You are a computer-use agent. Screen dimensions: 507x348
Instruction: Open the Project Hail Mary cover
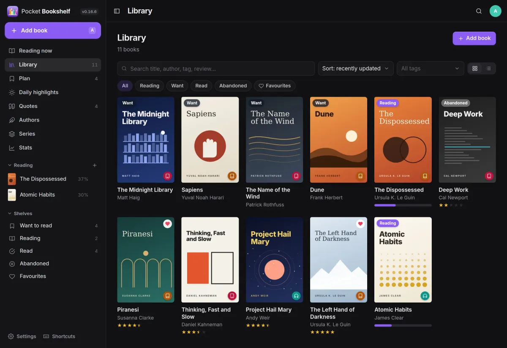(274, 260)
